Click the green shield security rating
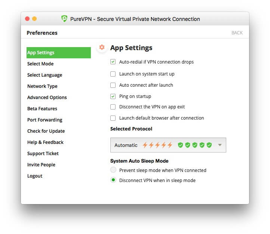The width and height of the screenshot is (270, 234). tap(195, 145)
